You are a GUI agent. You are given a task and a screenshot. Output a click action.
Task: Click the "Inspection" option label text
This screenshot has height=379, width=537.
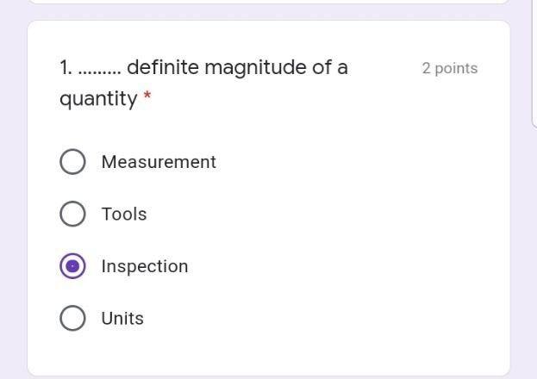pyautogui.click(x=145, y=266)
